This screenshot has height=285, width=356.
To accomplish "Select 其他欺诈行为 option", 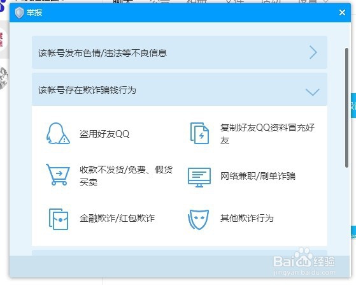I will click(247, 219).
